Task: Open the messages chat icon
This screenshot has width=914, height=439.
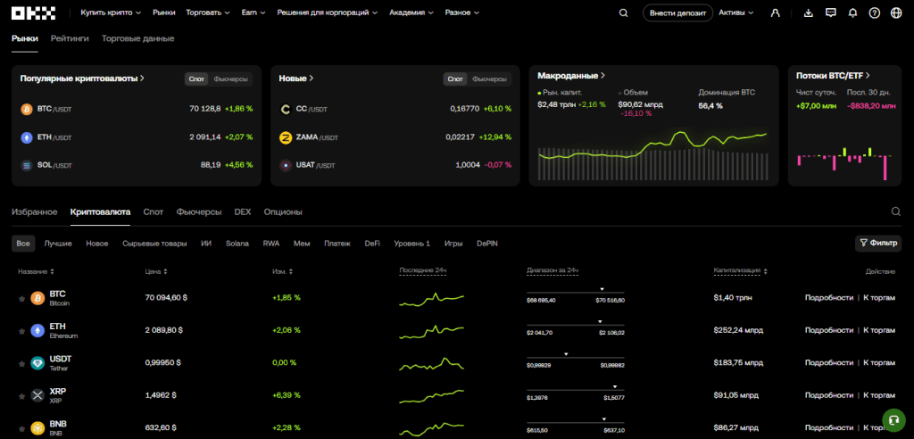Action: coord(831,12)
